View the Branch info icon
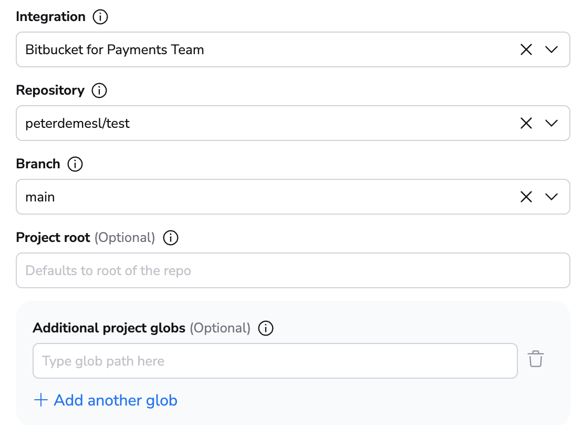Viewport: 583px width, 425px height. [75, 164]
